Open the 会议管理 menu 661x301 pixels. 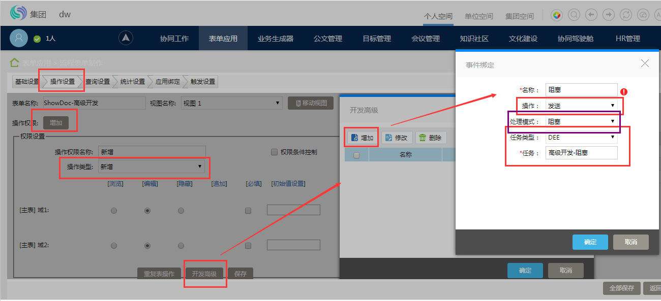coord(425,39)
